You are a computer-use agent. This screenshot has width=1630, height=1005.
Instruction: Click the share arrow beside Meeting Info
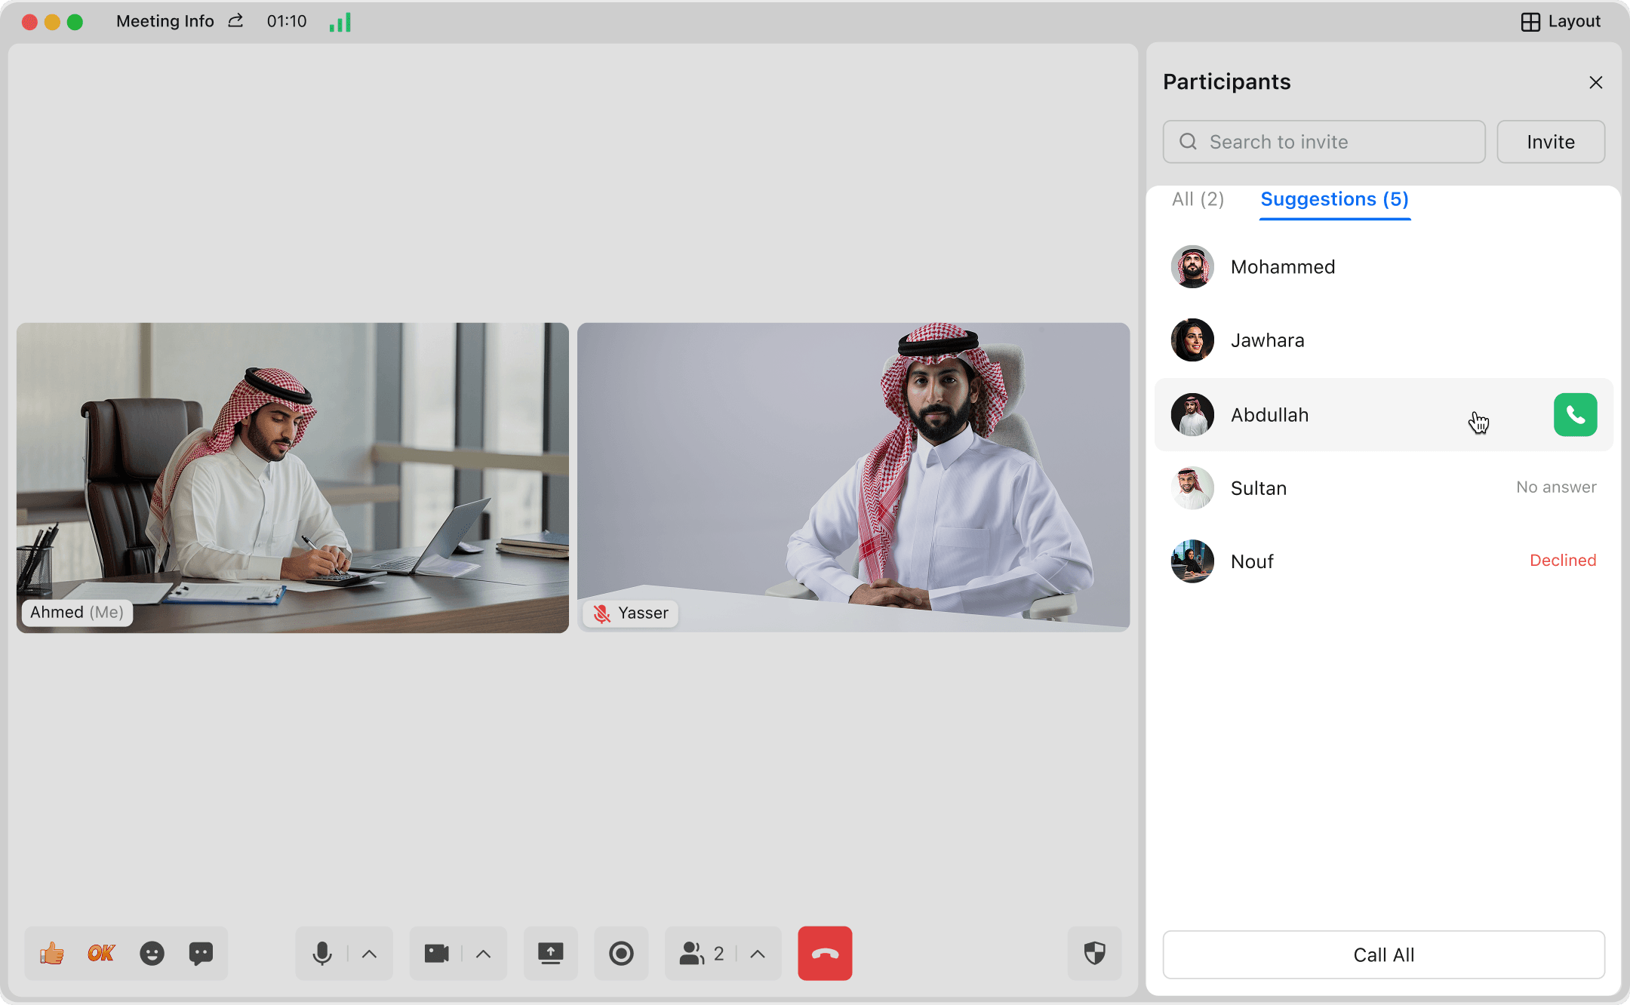click(235, 21)
